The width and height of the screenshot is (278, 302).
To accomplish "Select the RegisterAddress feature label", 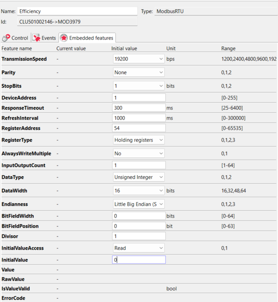I will tap(21, 128).
